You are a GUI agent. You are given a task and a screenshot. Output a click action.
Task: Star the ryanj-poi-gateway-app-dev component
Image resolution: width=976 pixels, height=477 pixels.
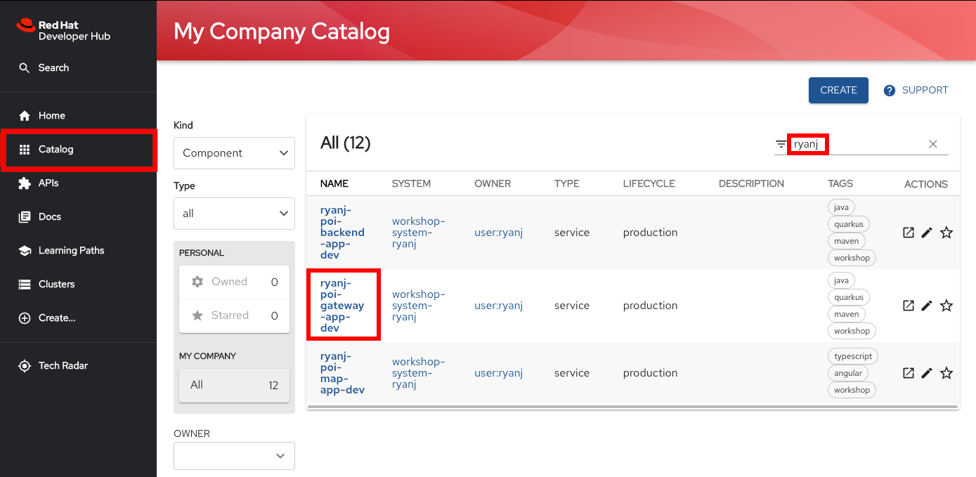tap(946, 306)
